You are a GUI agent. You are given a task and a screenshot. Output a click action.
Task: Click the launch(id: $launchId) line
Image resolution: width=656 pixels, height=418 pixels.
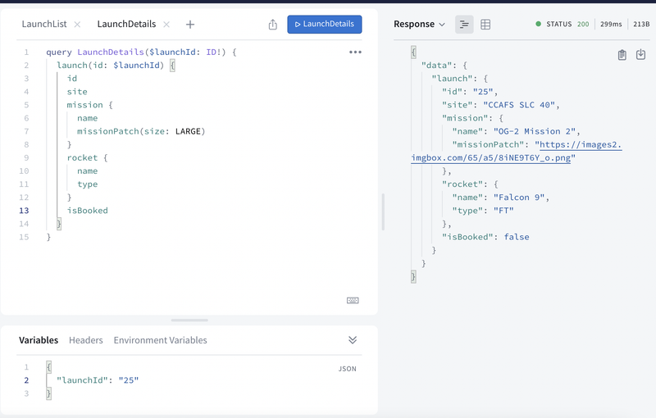click(x=116, y=66)
